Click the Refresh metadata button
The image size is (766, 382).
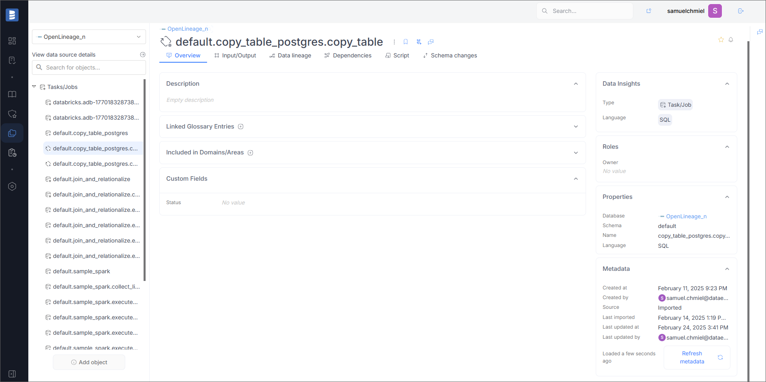697,357
